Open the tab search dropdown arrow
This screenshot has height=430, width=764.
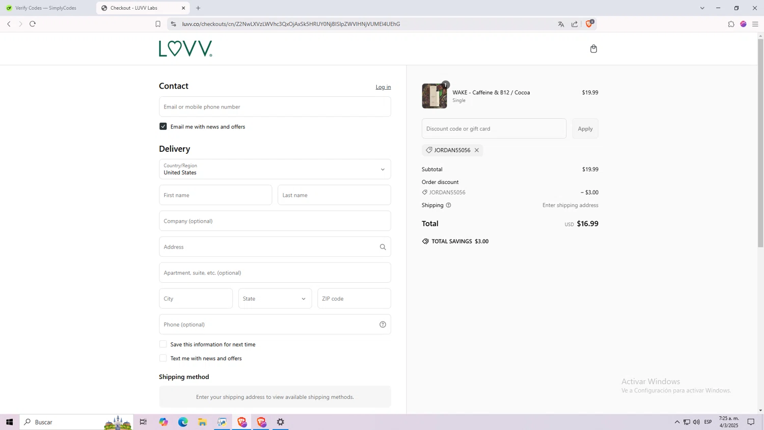[702, 8]
